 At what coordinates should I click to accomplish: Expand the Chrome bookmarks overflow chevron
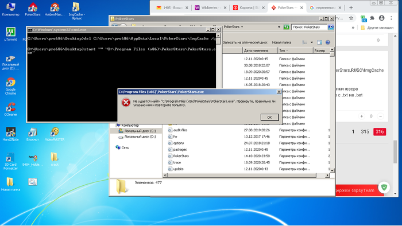click(353, 28)
